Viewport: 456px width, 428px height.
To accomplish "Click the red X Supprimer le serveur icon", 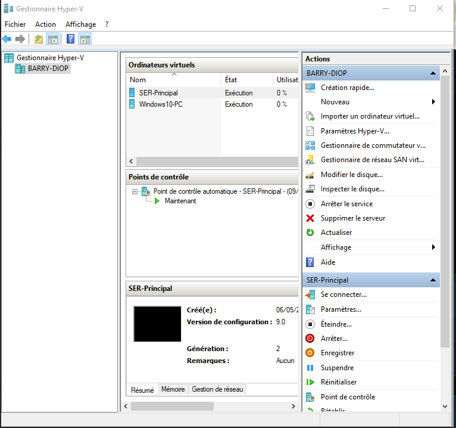I will click(x=310, y=218).
